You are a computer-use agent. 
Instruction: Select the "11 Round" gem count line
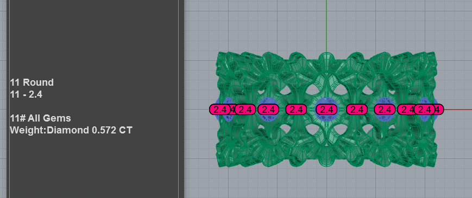coord(32,82)
